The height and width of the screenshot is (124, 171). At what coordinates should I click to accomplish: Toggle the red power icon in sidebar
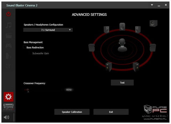click(x=8, y=14)
